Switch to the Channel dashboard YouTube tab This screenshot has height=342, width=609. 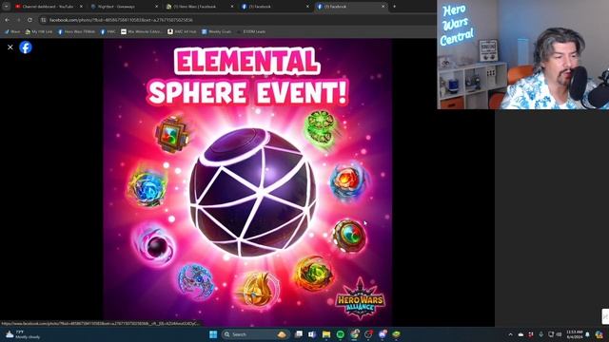(x=48, y=7)
